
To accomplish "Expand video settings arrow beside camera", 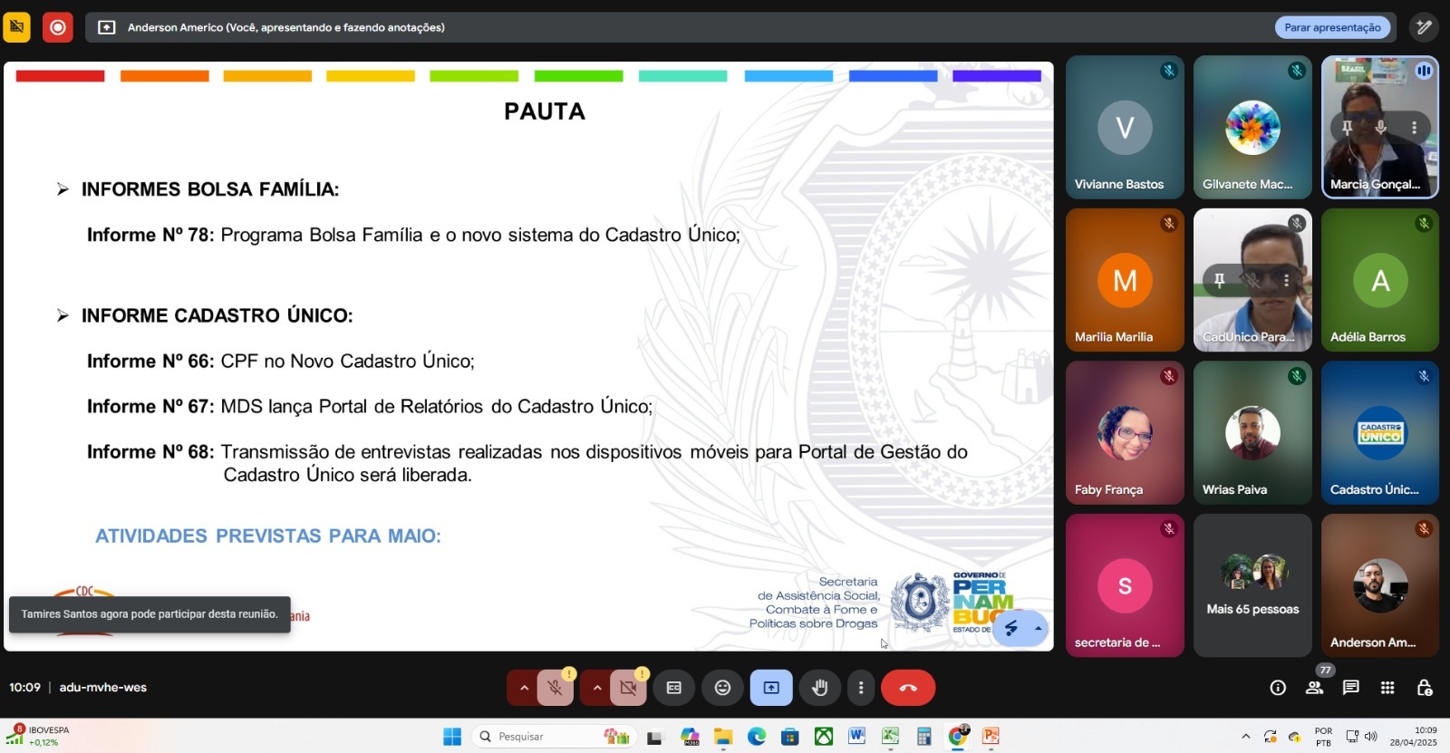I will (596, 688).
